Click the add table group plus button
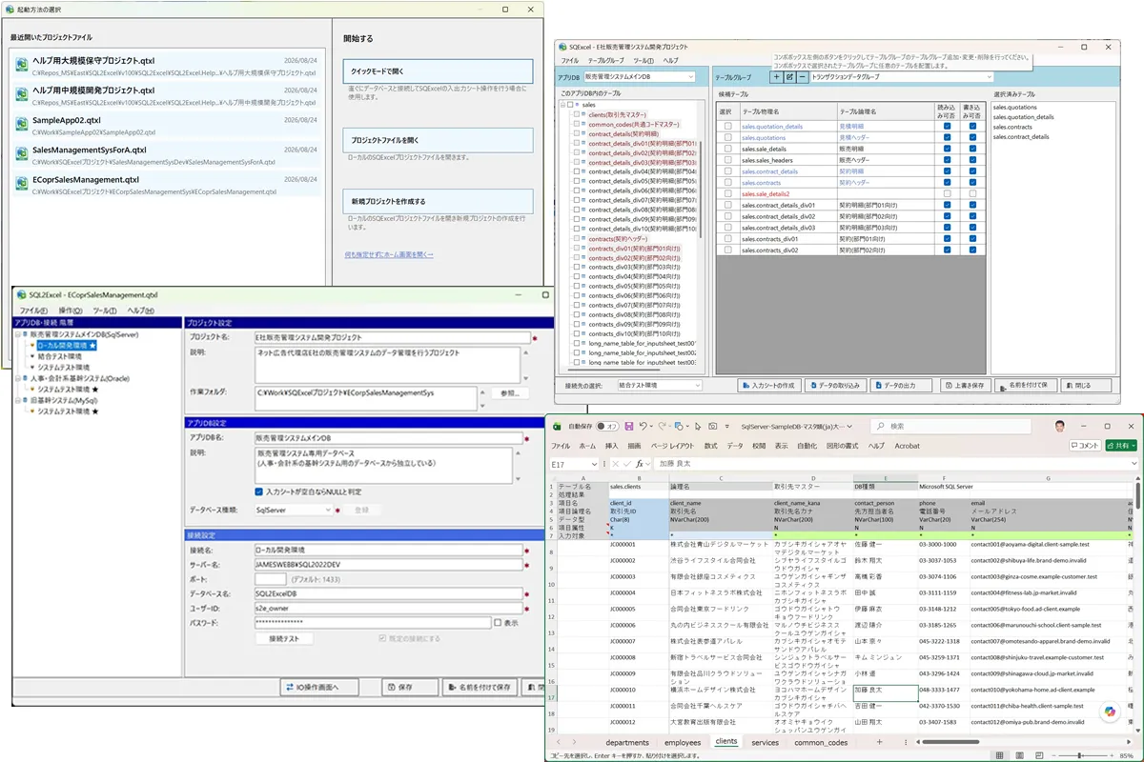This screenshot has width=1144, height=762. tap(776, 77)
